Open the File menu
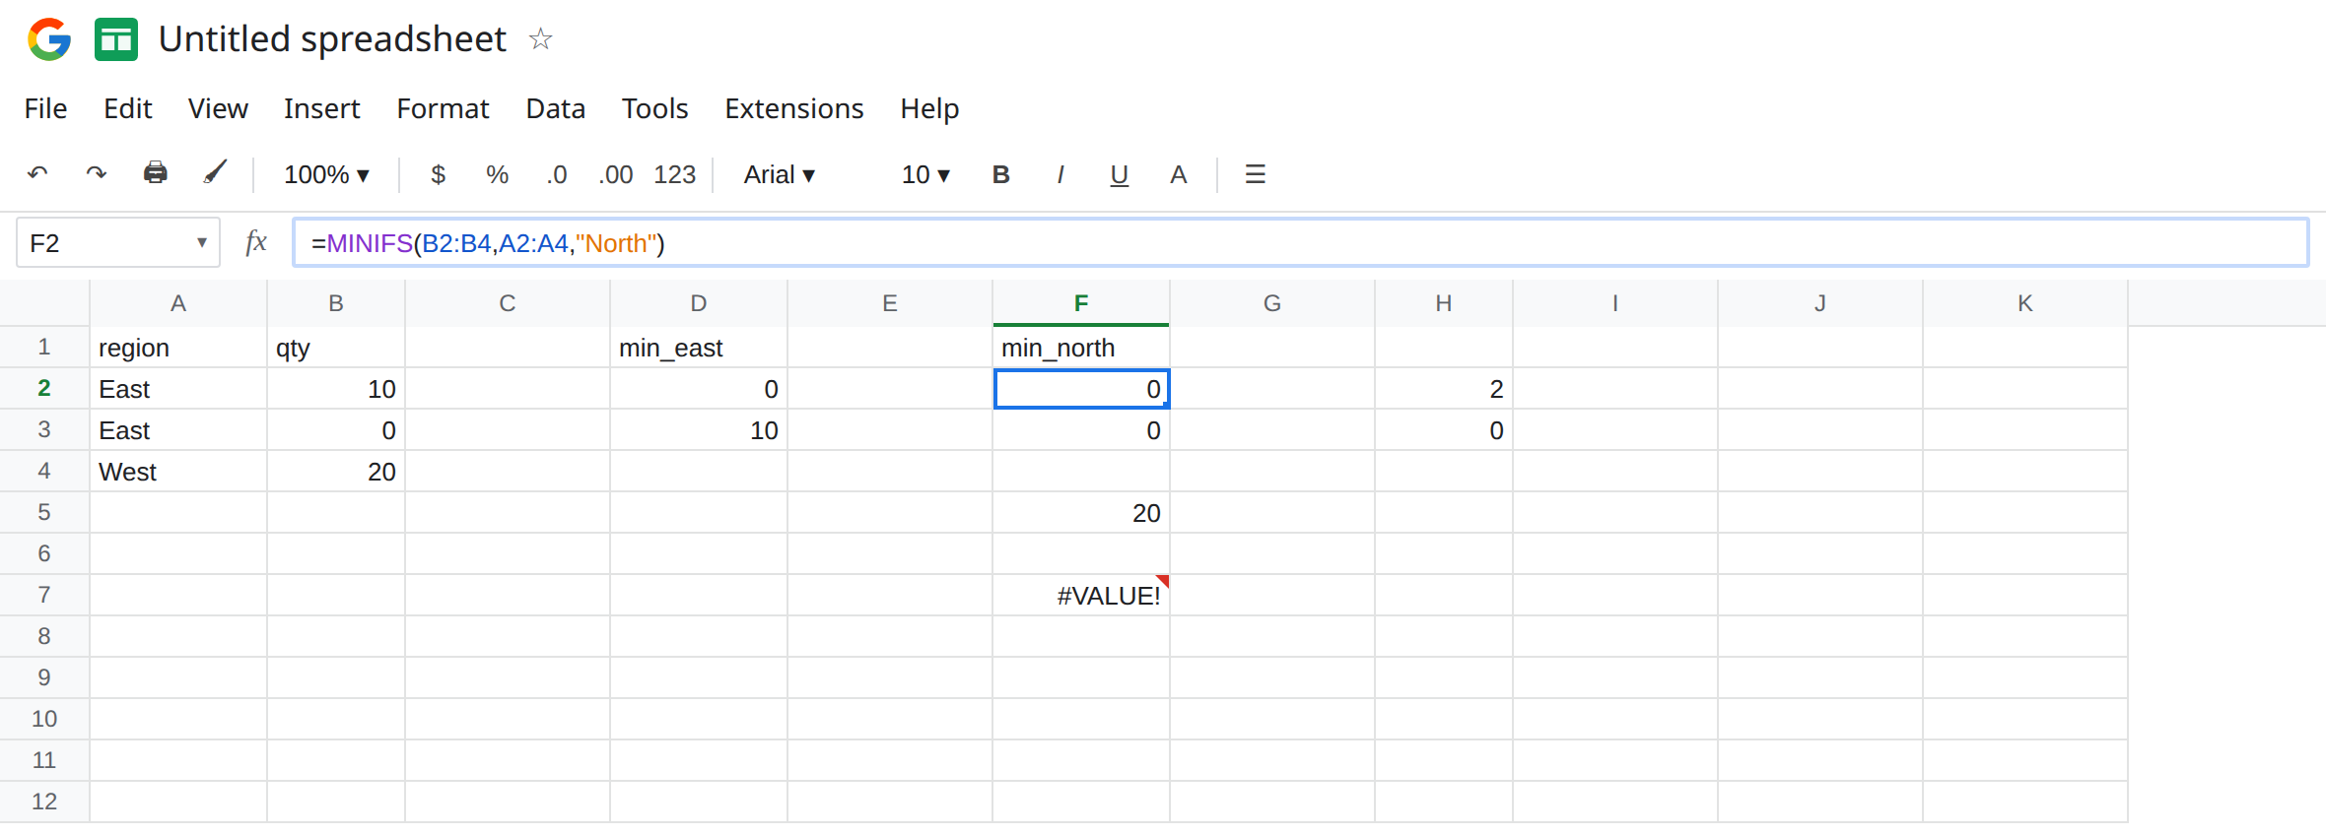 pos(45,108)
